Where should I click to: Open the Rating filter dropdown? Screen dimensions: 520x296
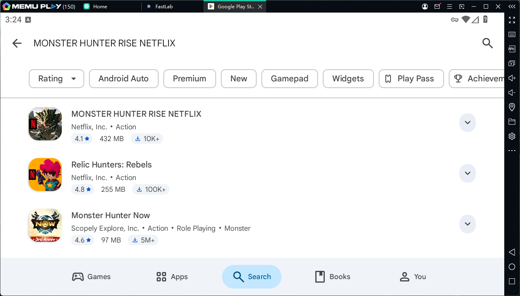pos(56,79)
